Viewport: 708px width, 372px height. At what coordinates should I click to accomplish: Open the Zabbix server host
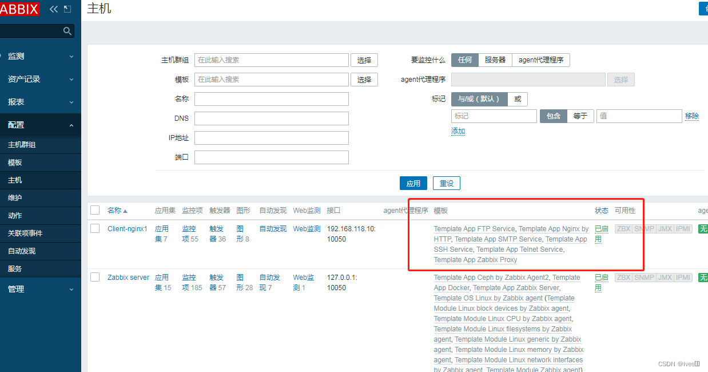click(129, 278)
